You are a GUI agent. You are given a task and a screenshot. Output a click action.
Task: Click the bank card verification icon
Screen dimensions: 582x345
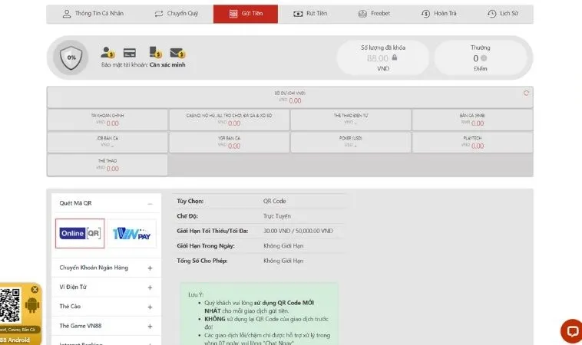click(130, 53)
